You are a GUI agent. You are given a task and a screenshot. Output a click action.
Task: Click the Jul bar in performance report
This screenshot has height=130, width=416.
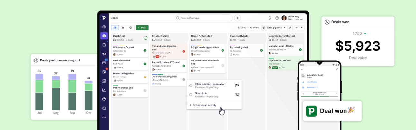[39, 92]
